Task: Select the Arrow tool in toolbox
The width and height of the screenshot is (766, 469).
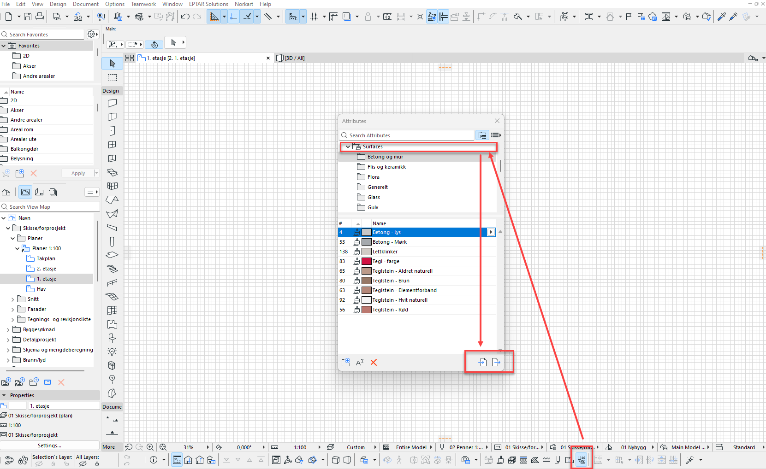Action: click(112, 64)
